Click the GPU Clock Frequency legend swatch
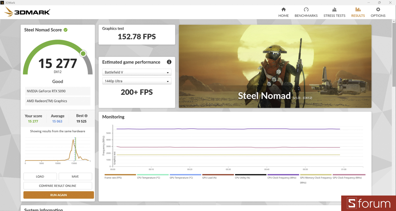Viewport: 396px width, 211px height. click(349, 175)
